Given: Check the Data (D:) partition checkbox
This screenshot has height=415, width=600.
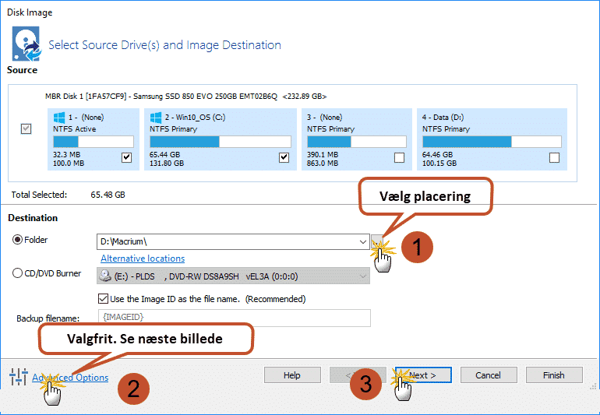Looking at the screenshot, I should coord(554,158).
